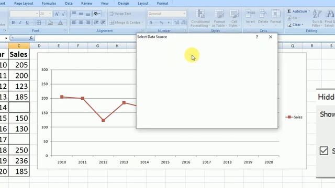This screenshot has height=188, width=335.
Task: Select the 2012 data point marker
Action: pyautogui.click(x=103, y=121)
